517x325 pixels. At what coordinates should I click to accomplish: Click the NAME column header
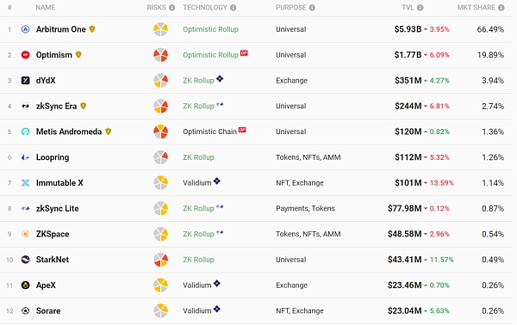pos(45,8)
